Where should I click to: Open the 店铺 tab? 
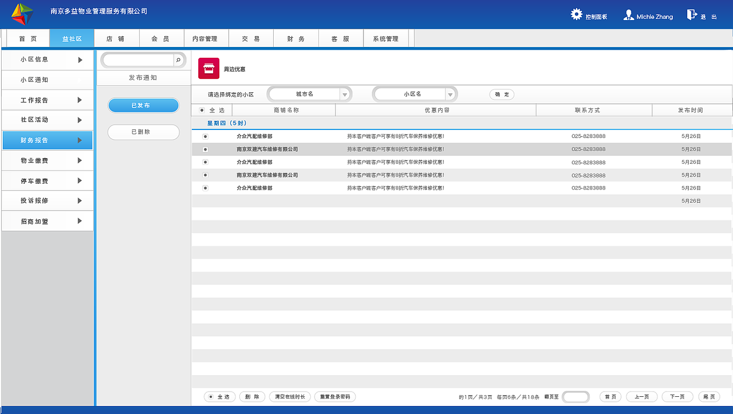coord(117,38)
